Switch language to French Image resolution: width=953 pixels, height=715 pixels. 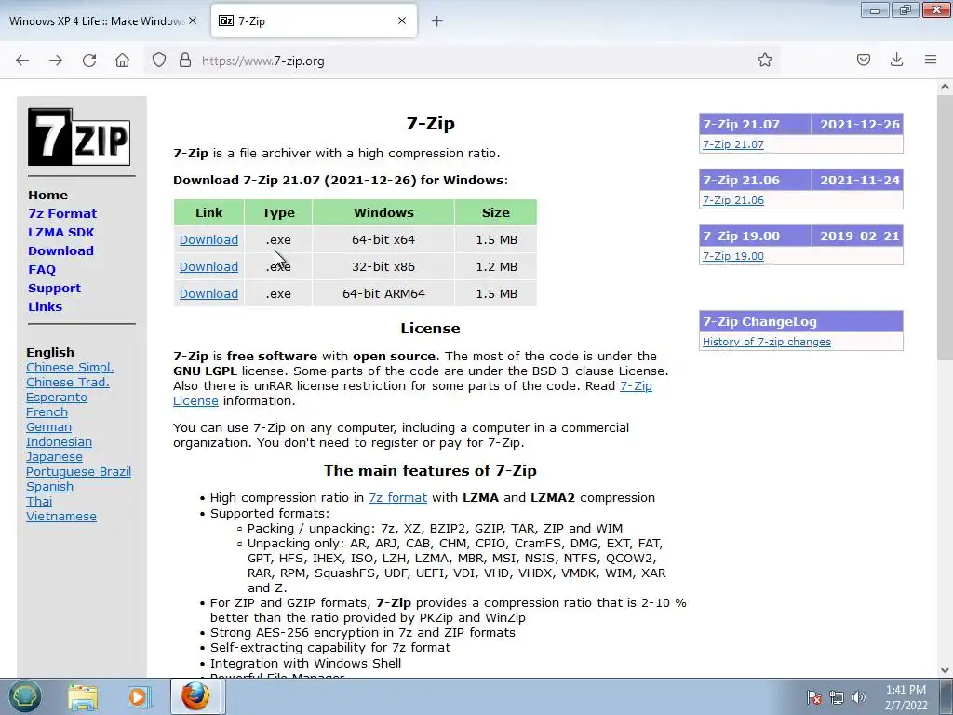(47, 411)
